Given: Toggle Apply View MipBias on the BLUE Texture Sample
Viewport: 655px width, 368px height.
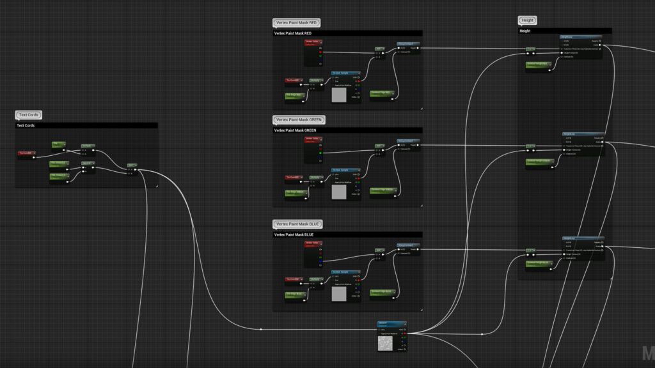Looking at the screenshot, I should click(x=334, y=284).
